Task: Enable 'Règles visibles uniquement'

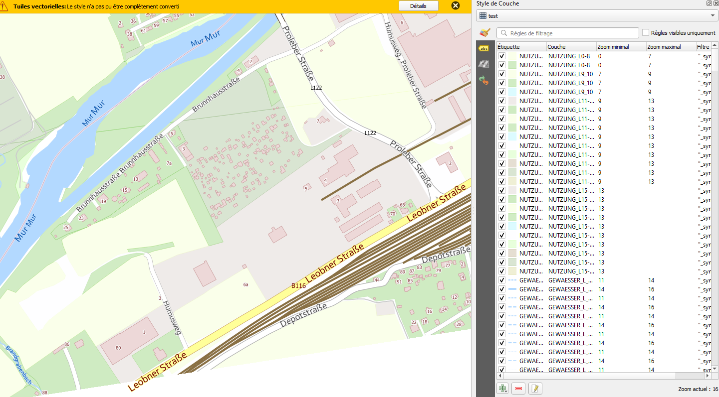Action: 646,33
